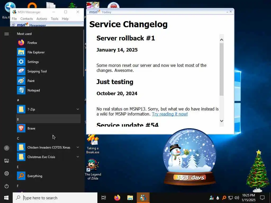The height and width of the screenshot is (203, 271).
Task: Expand Chicken Invaders COTDS Xmas folder
Action: click(x=48, y=147)
